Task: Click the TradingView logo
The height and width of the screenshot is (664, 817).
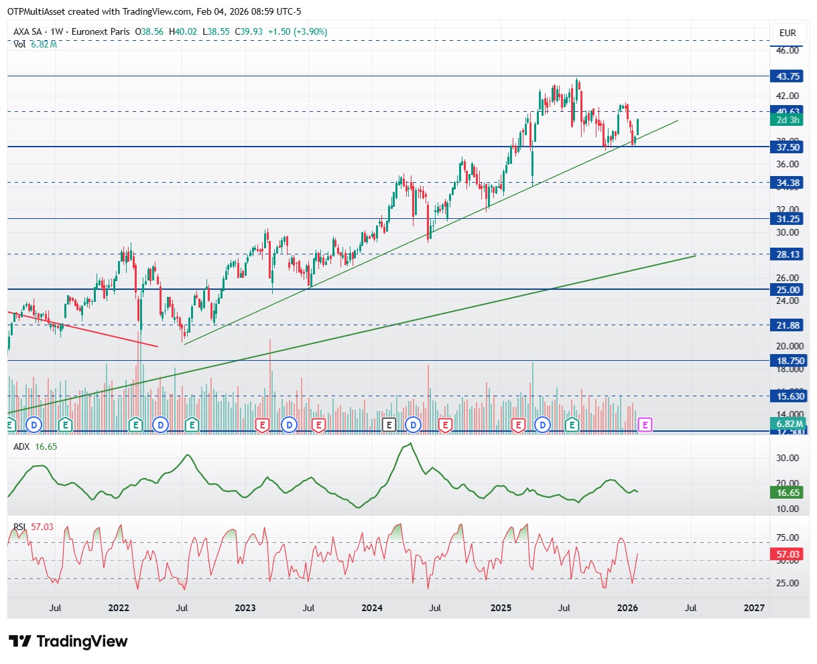Action: [68, 641]
